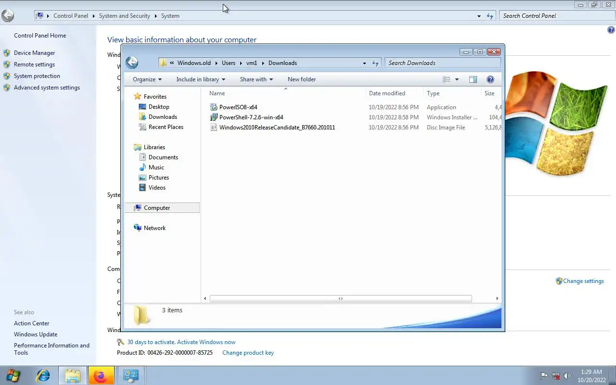Viewport: 616px width, 385px height.
Task: Open the Share with dropdown
Action: (x=257, y=79)
